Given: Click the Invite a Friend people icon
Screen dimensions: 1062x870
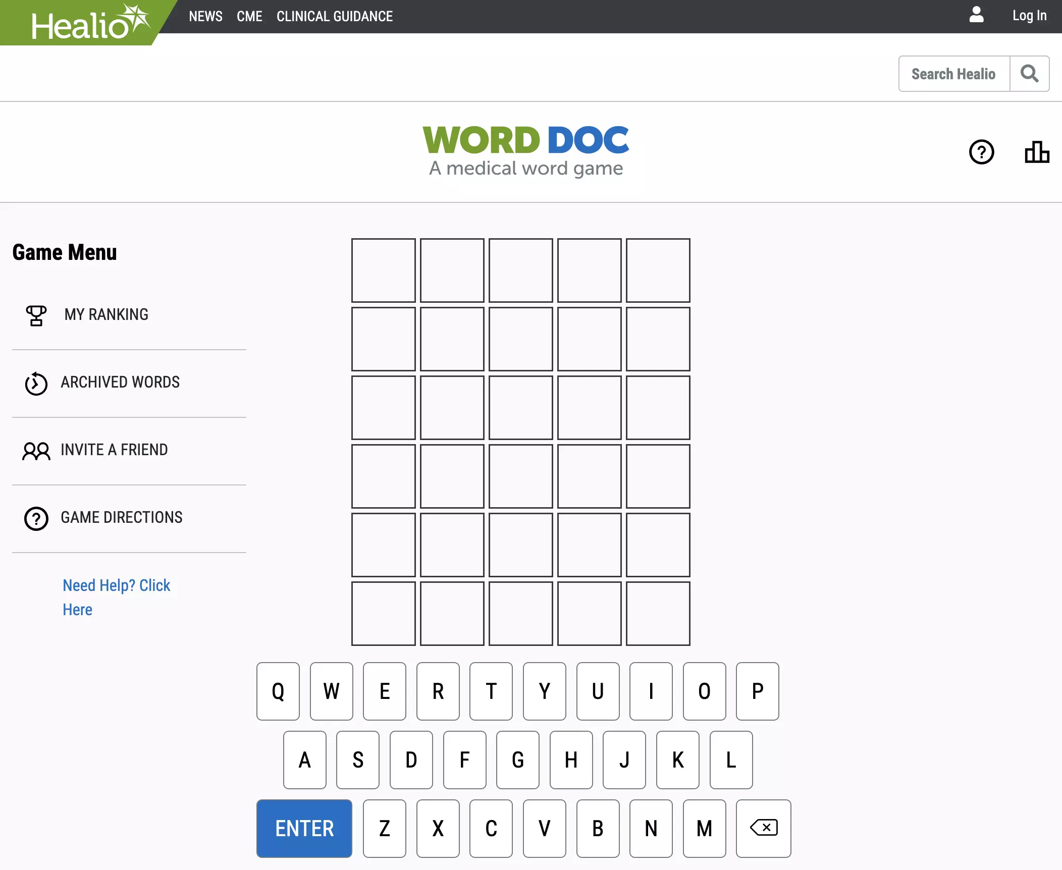Looking at the screenshot, I should (x=36, y=451).
